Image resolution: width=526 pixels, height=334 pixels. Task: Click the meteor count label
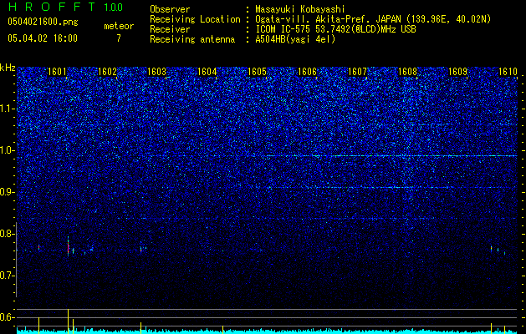coord(119,26)
